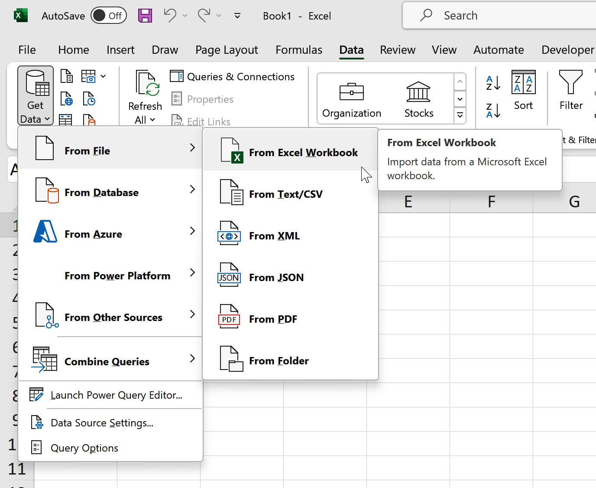Expand the Data Types gallery More arrow
The height and width of the screenshot is (488, 596).
point(460,115)
